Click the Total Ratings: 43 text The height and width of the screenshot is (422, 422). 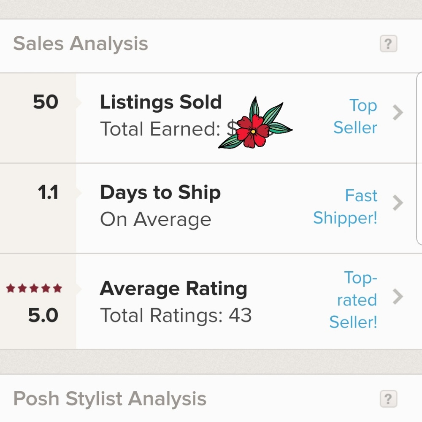pos(176,315)
